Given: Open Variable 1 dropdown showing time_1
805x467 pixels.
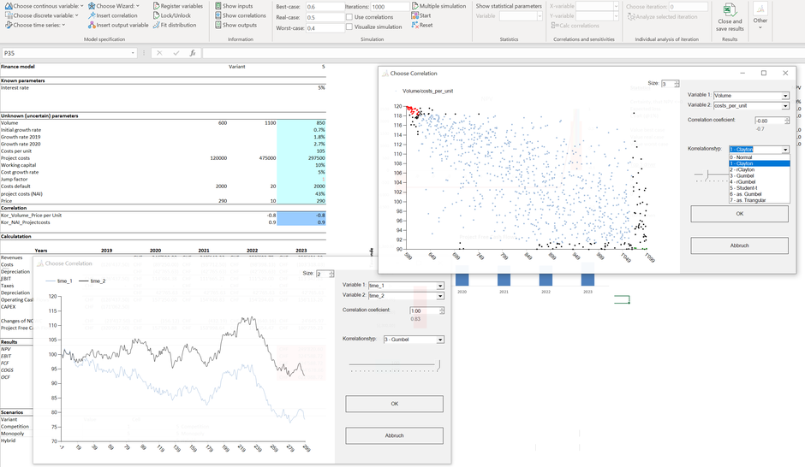Looking at the screenshot, I should click(440, 286).
